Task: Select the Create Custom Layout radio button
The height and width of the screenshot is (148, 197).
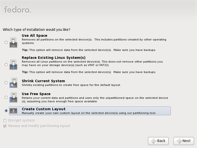Action: click(6, 111)
